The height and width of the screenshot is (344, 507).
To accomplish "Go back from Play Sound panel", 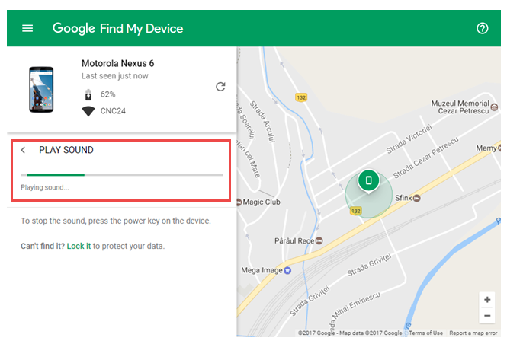I will coord(23,150).
